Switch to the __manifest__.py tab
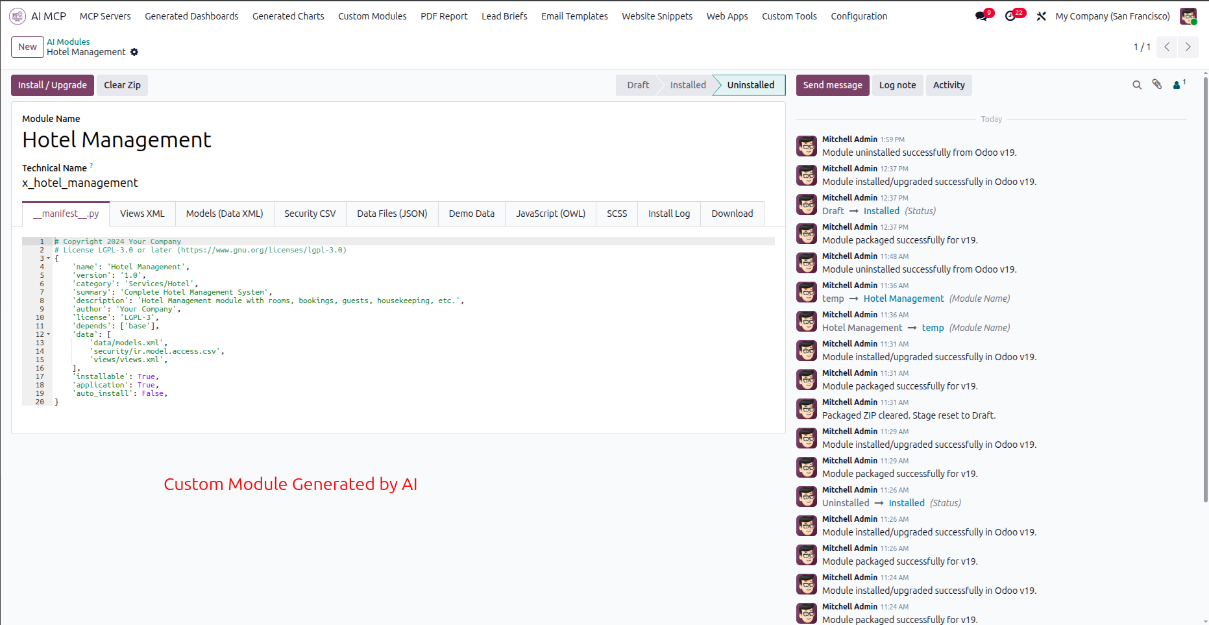 tap(66, 214)
